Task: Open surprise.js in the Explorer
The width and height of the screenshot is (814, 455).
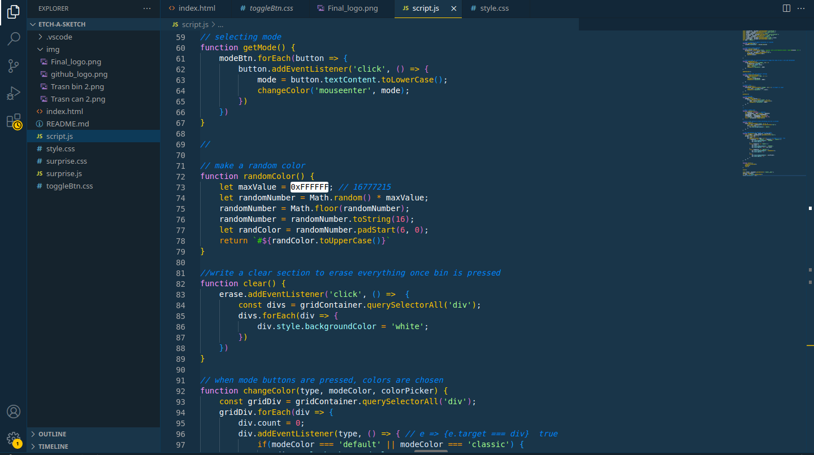Action: (x=94, y=173)
